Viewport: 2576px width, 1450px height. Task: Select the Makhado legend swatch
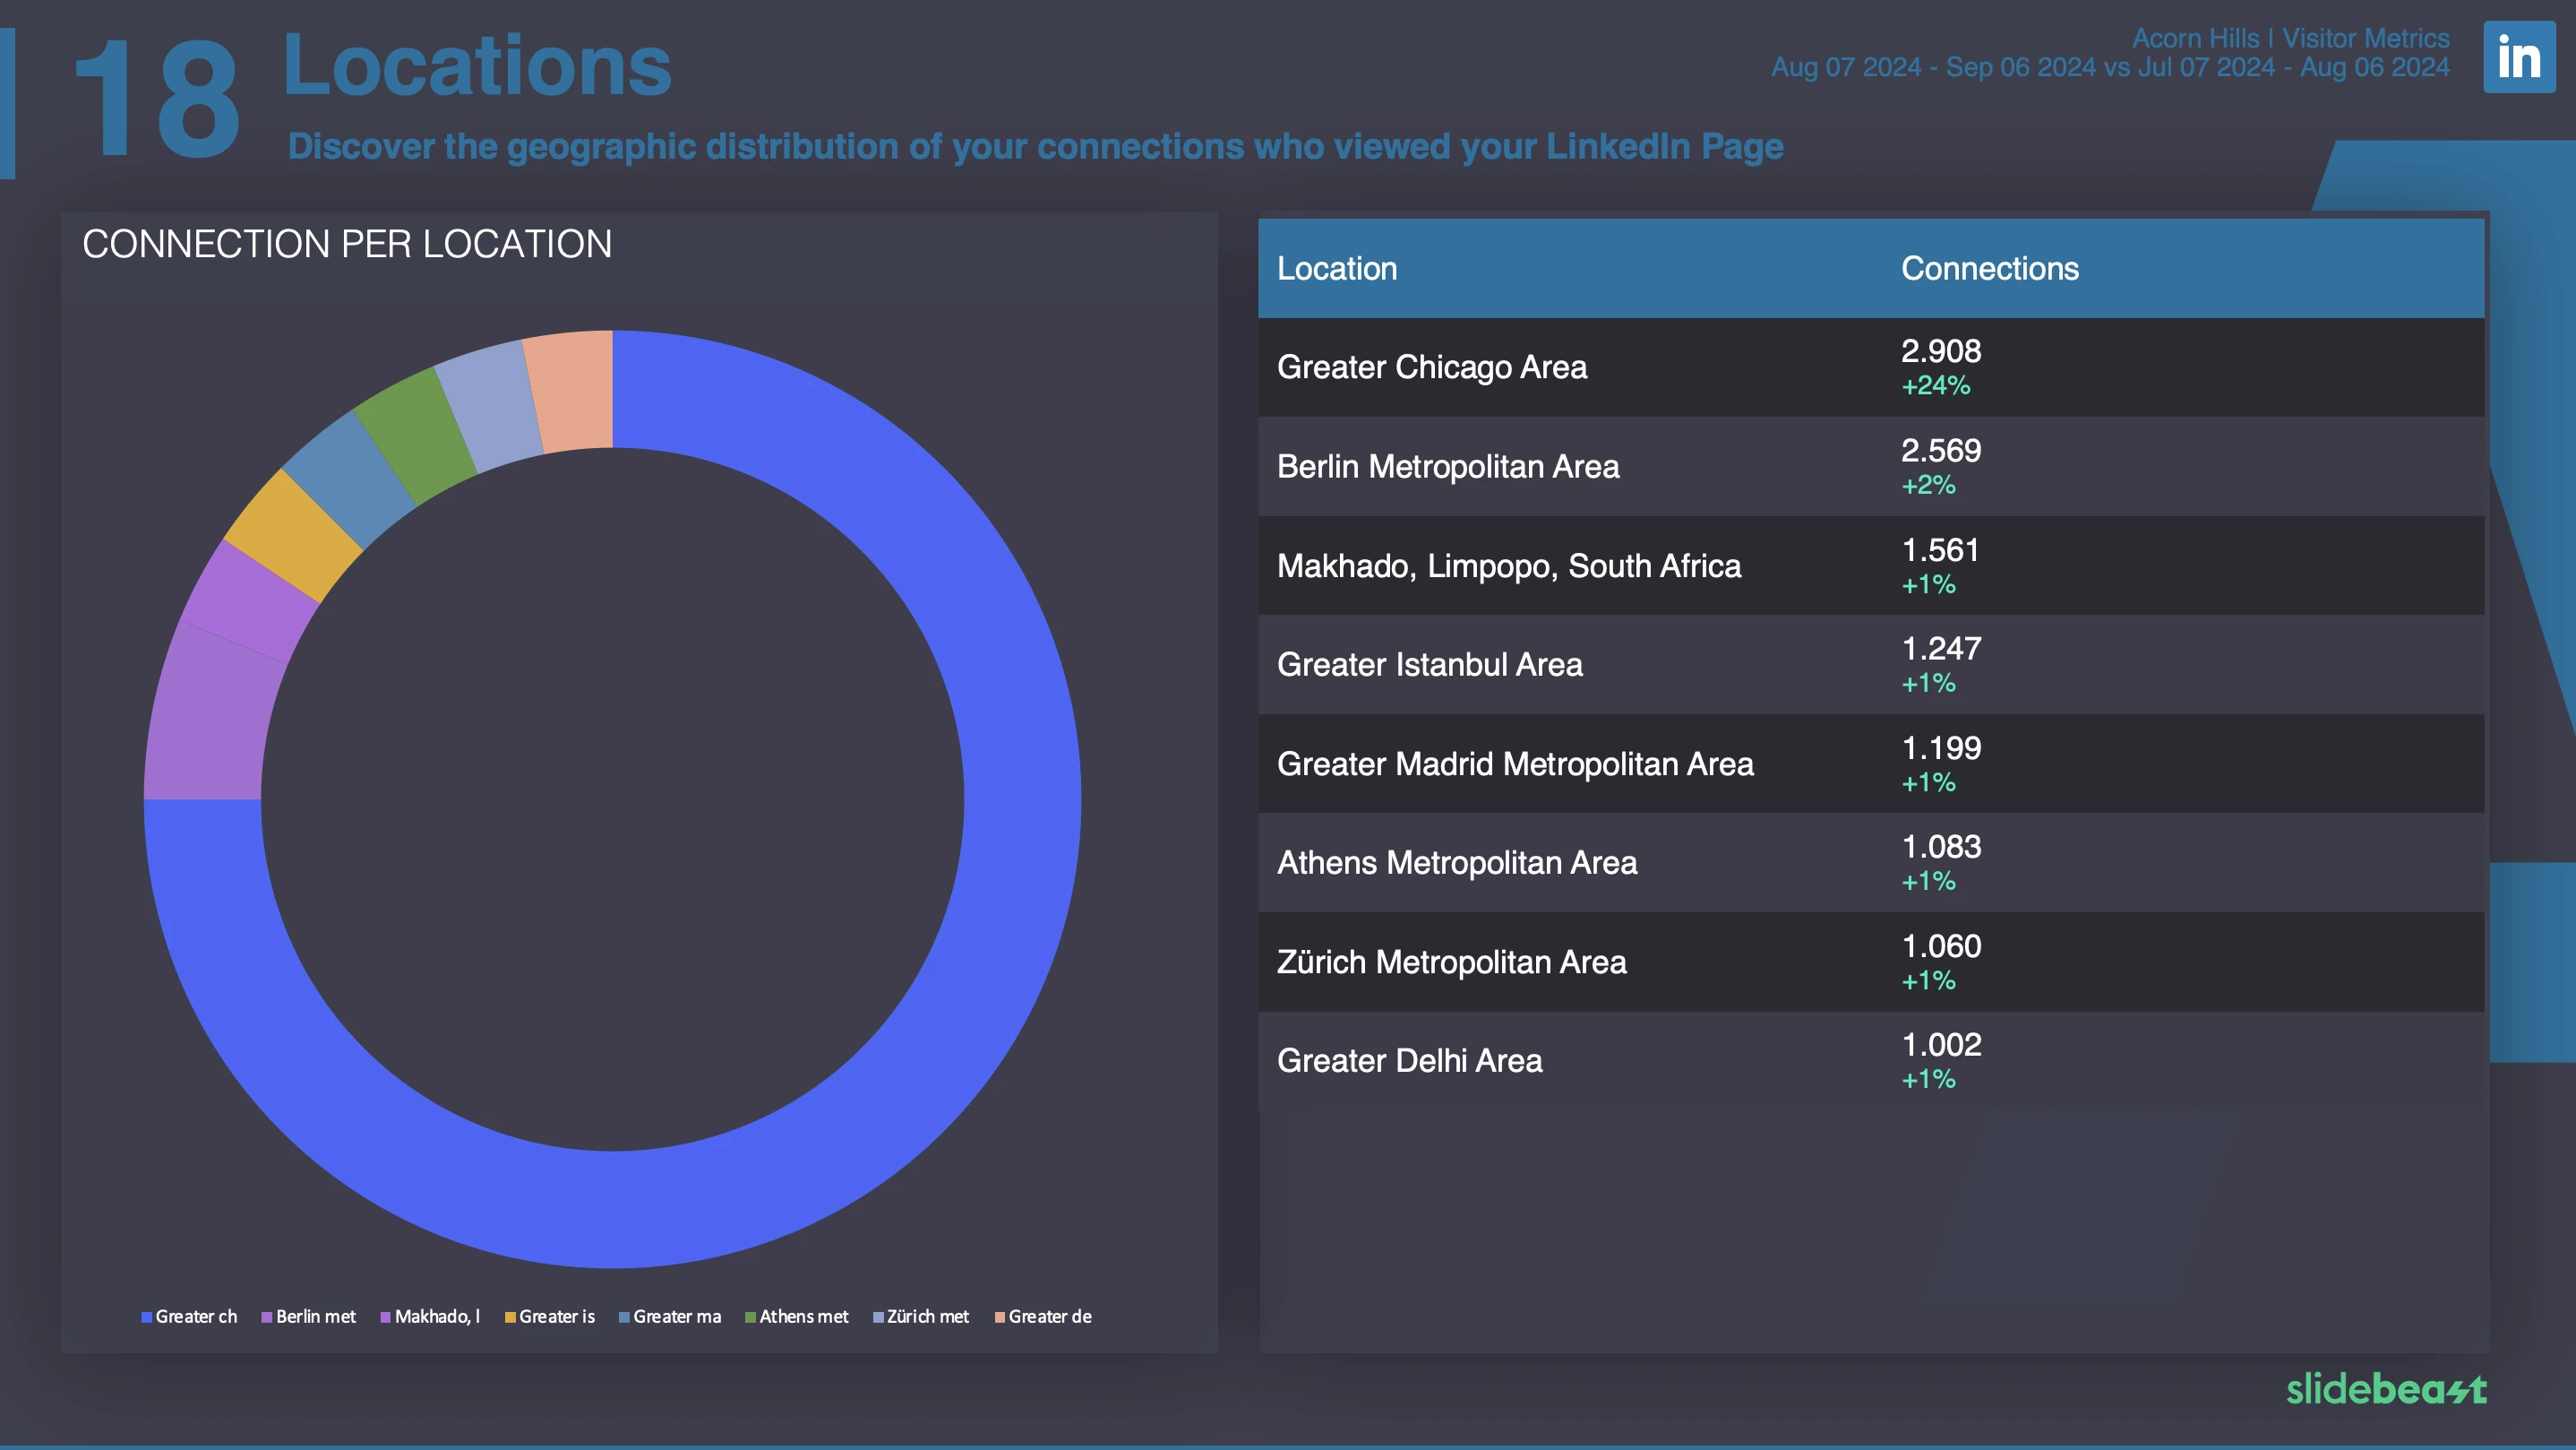tap(385, 1316)
